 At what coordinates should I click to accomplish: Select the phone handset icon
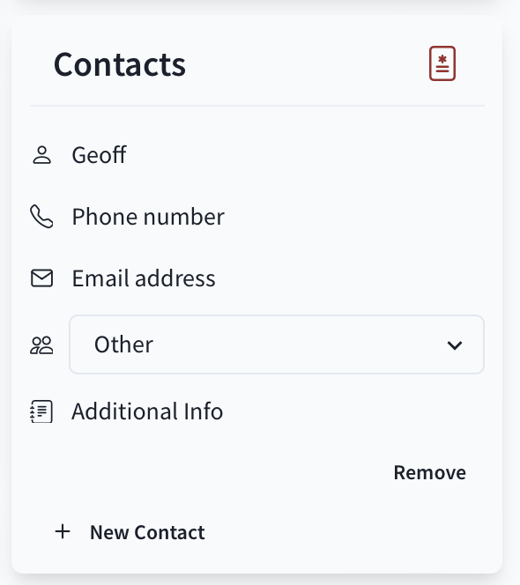[41, 216]
